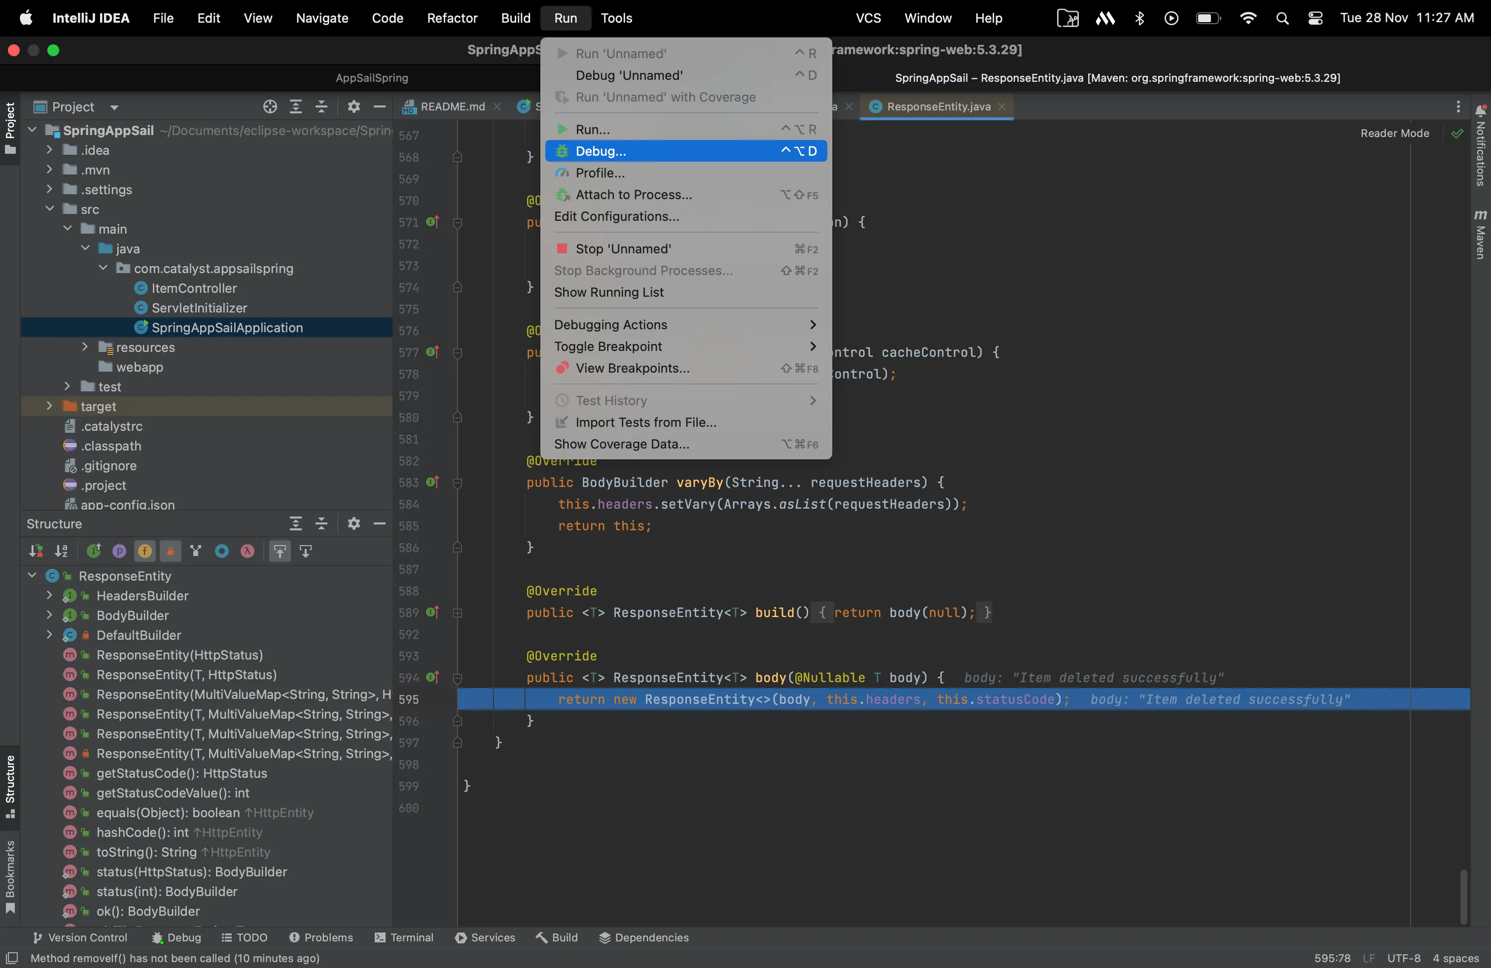Open Project side tab
The width and height of the screenshot is (1491, 968).
[10, 128]
